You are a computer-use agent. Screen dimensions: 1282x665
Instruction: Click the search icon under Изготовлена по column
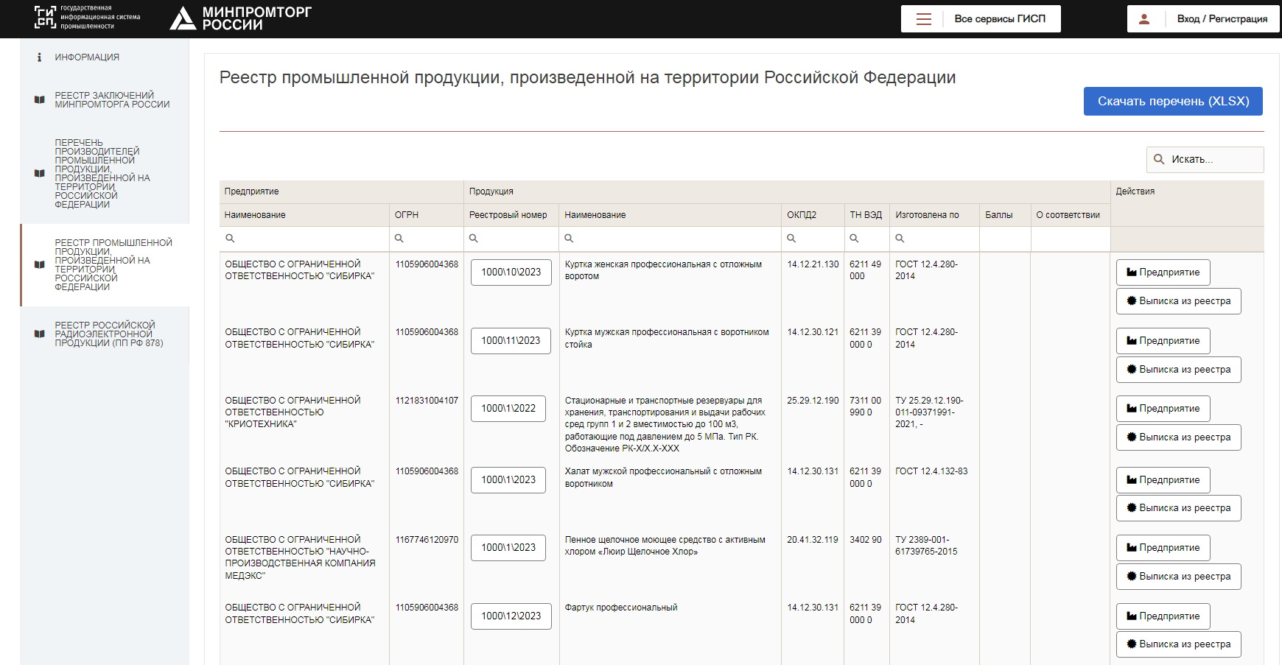(900, 239)
